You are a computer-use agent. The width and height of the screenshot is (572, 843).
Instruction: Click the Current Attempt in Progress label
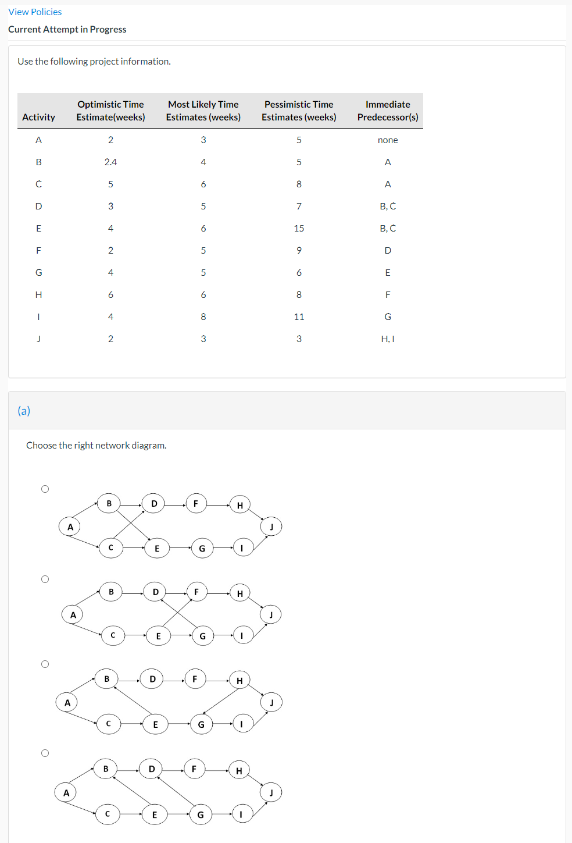pyautogui.click(x=68, y=29)
